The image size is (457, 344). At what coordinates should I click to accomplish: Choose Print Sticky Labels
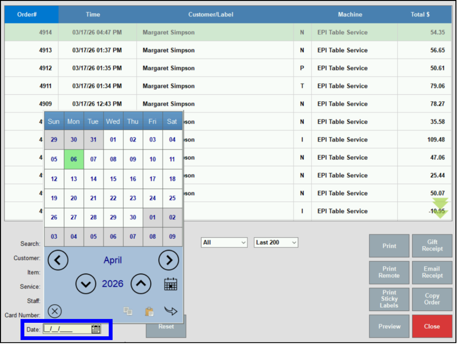tap(389, 299)
